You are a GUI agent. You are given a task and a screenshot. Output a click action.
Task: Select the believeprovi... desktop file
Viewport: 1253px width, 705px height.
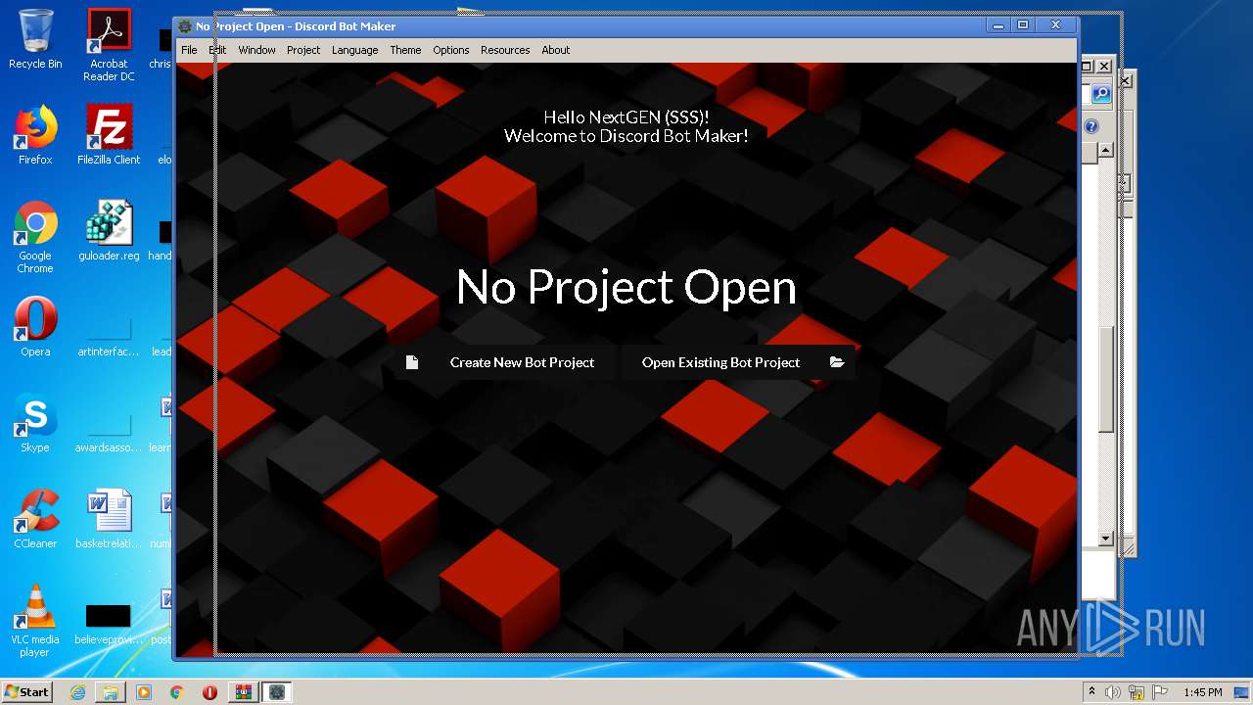(x=109, y=623)
